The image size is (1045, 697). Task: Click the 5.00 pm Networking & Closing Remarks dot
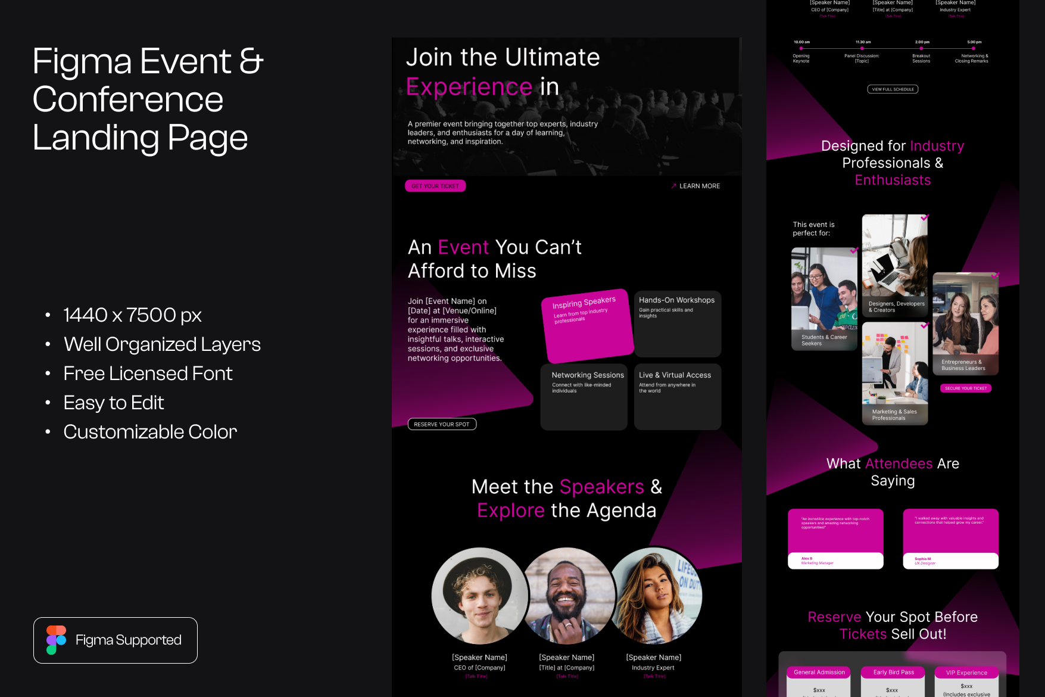(974, 49)
